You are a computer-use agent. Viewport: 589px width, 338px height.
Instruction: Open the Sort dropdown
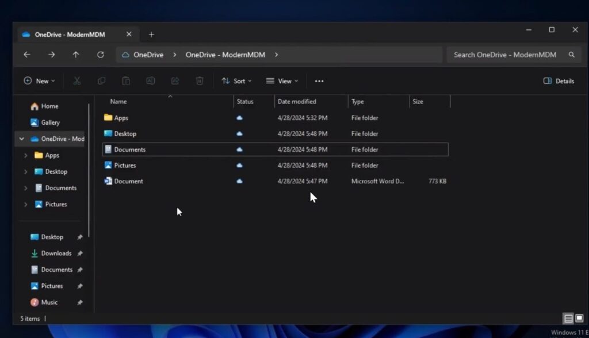click(x=236, y=81)
